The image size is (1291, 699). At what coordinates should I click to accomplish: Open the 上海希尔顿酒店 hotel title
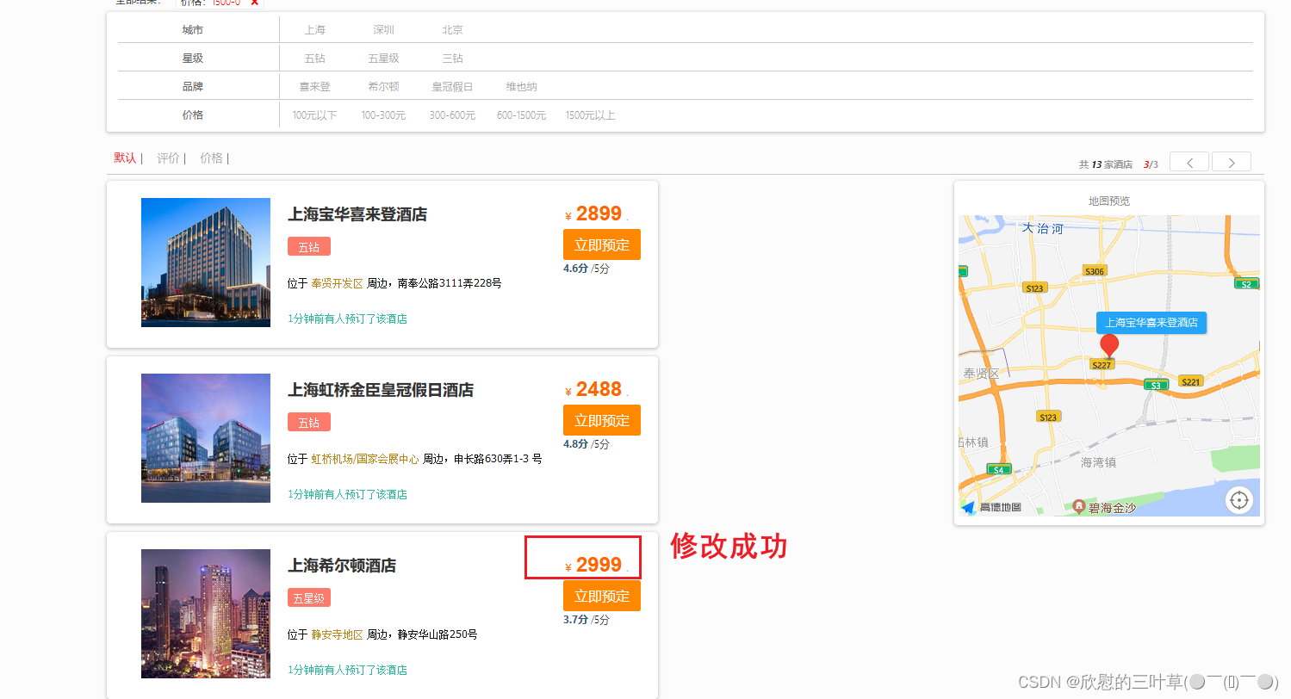pyautogui.click(x=342, y=566)
